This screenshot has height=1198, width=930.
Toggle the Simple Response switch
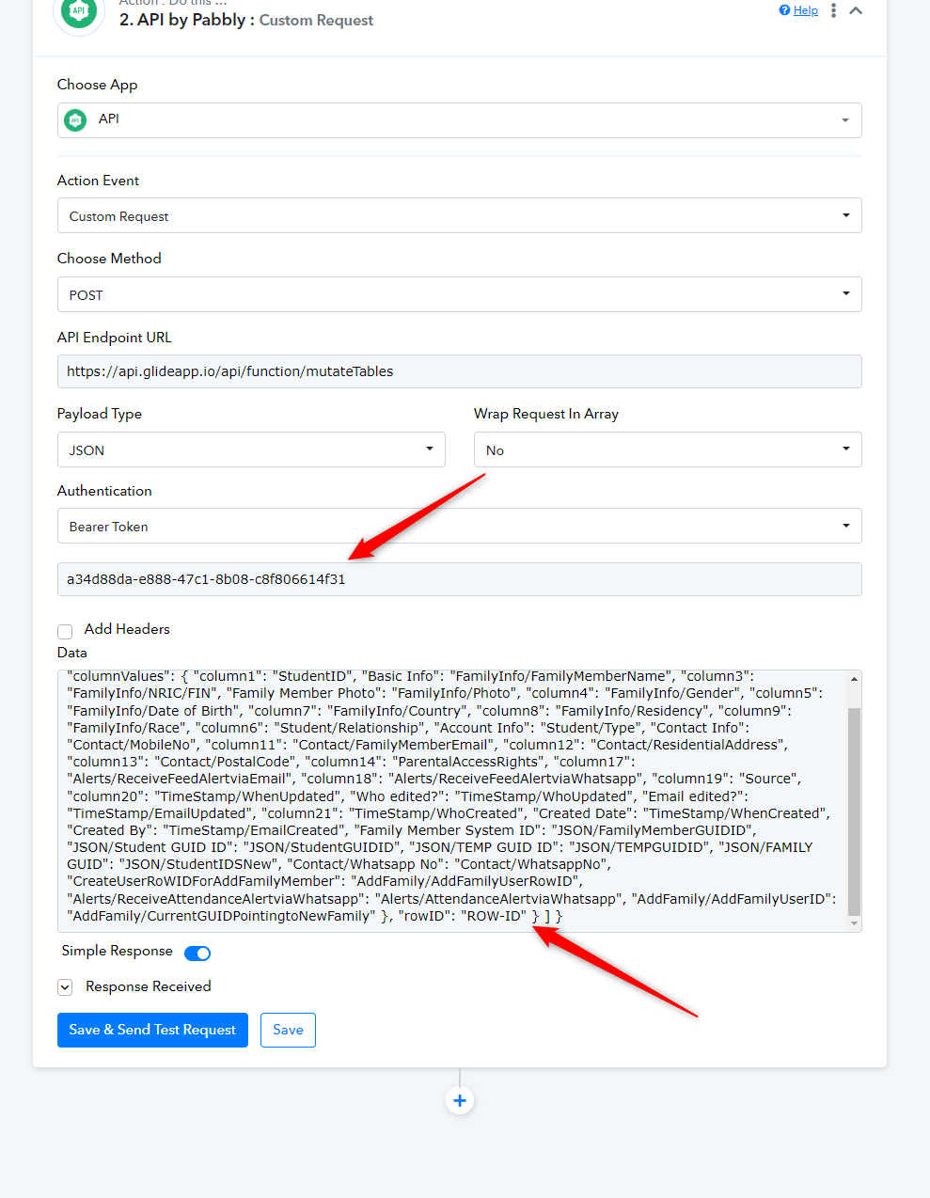click(197, 954)
